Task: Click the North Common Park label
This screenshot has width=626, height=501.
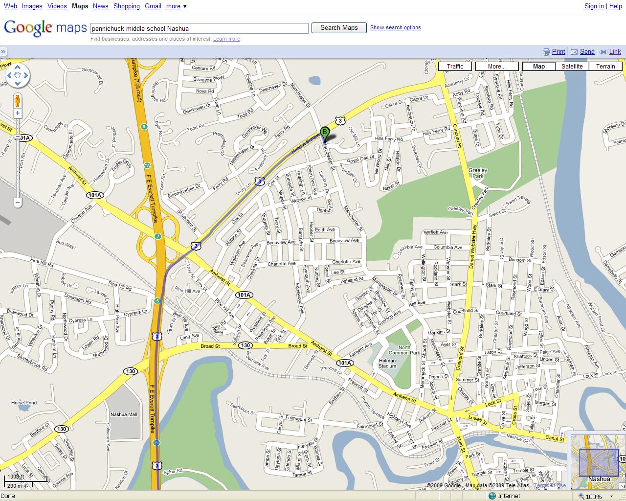Action: click(404, 350)
